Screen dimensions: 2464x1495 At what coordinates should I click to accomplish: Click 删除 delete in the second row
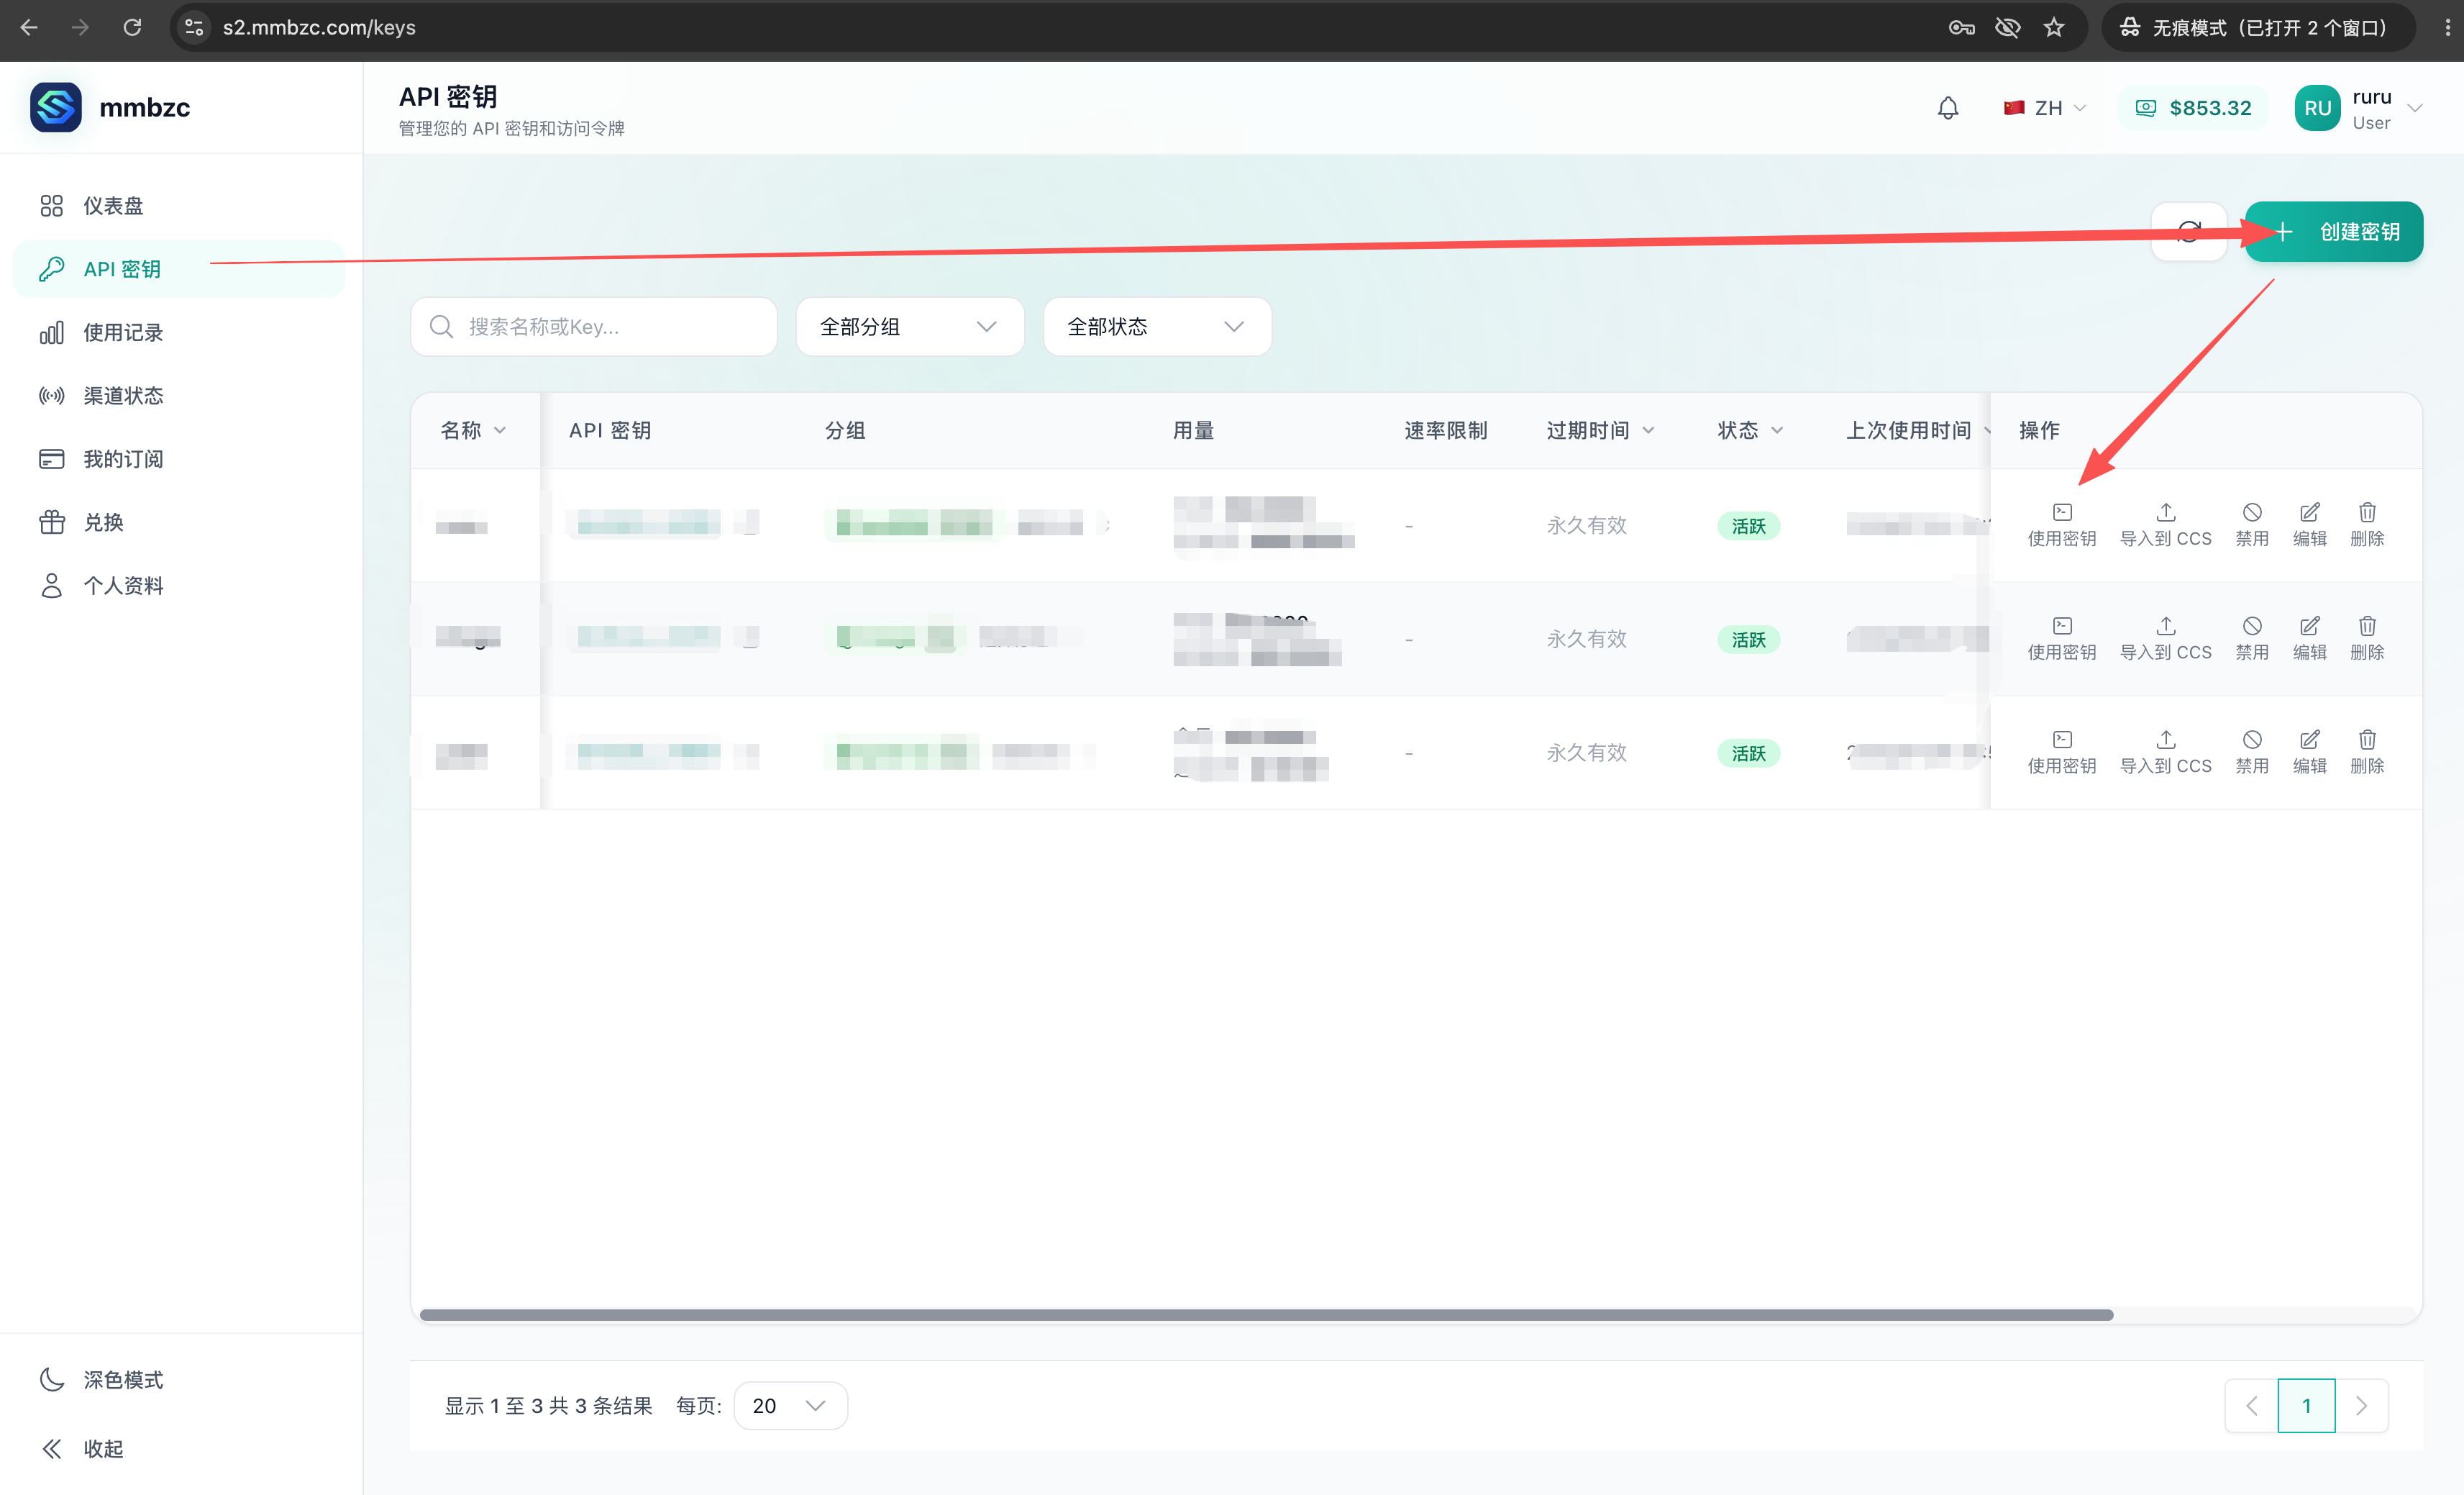(2367, 639)
